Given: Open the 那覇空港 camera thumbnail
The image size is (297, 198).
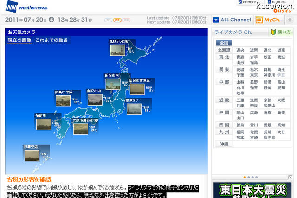Looking at the screenshot, I should pos(32,156).
